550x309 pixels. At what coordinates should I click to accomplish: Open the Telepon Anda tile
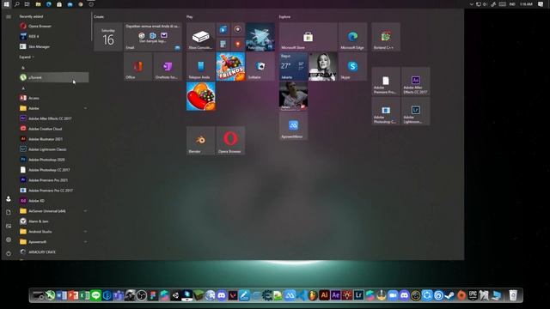tap(200, 67)
